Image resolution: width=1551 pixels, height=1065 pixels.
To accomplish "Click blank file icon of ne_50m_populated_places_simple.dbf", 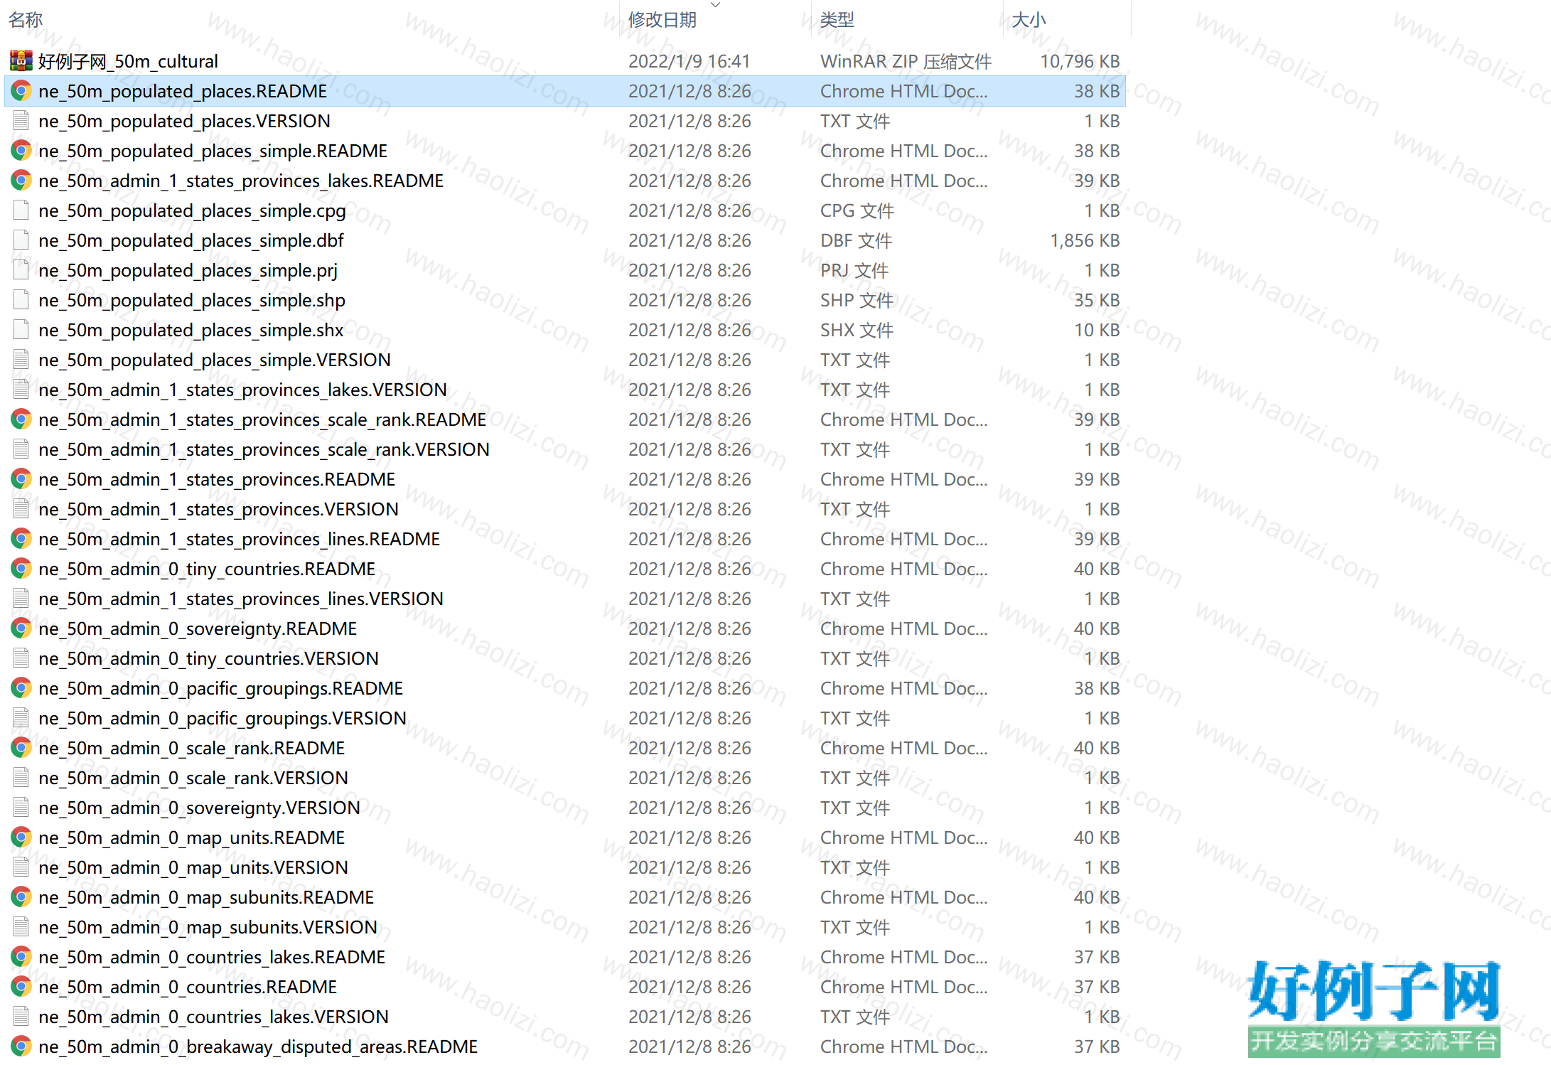I will click(21, 240).
